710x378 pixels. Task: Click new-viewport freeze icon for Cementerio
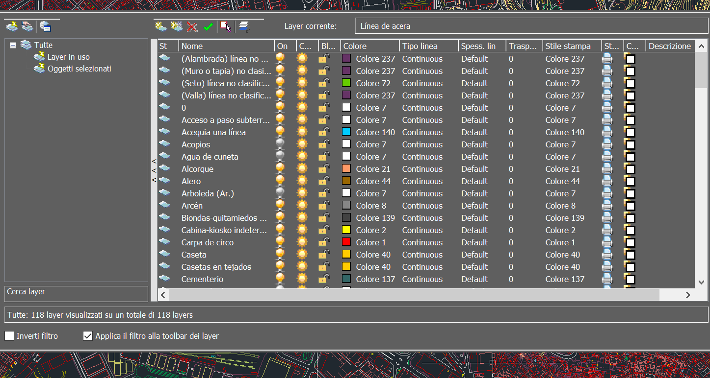[630, 279]
